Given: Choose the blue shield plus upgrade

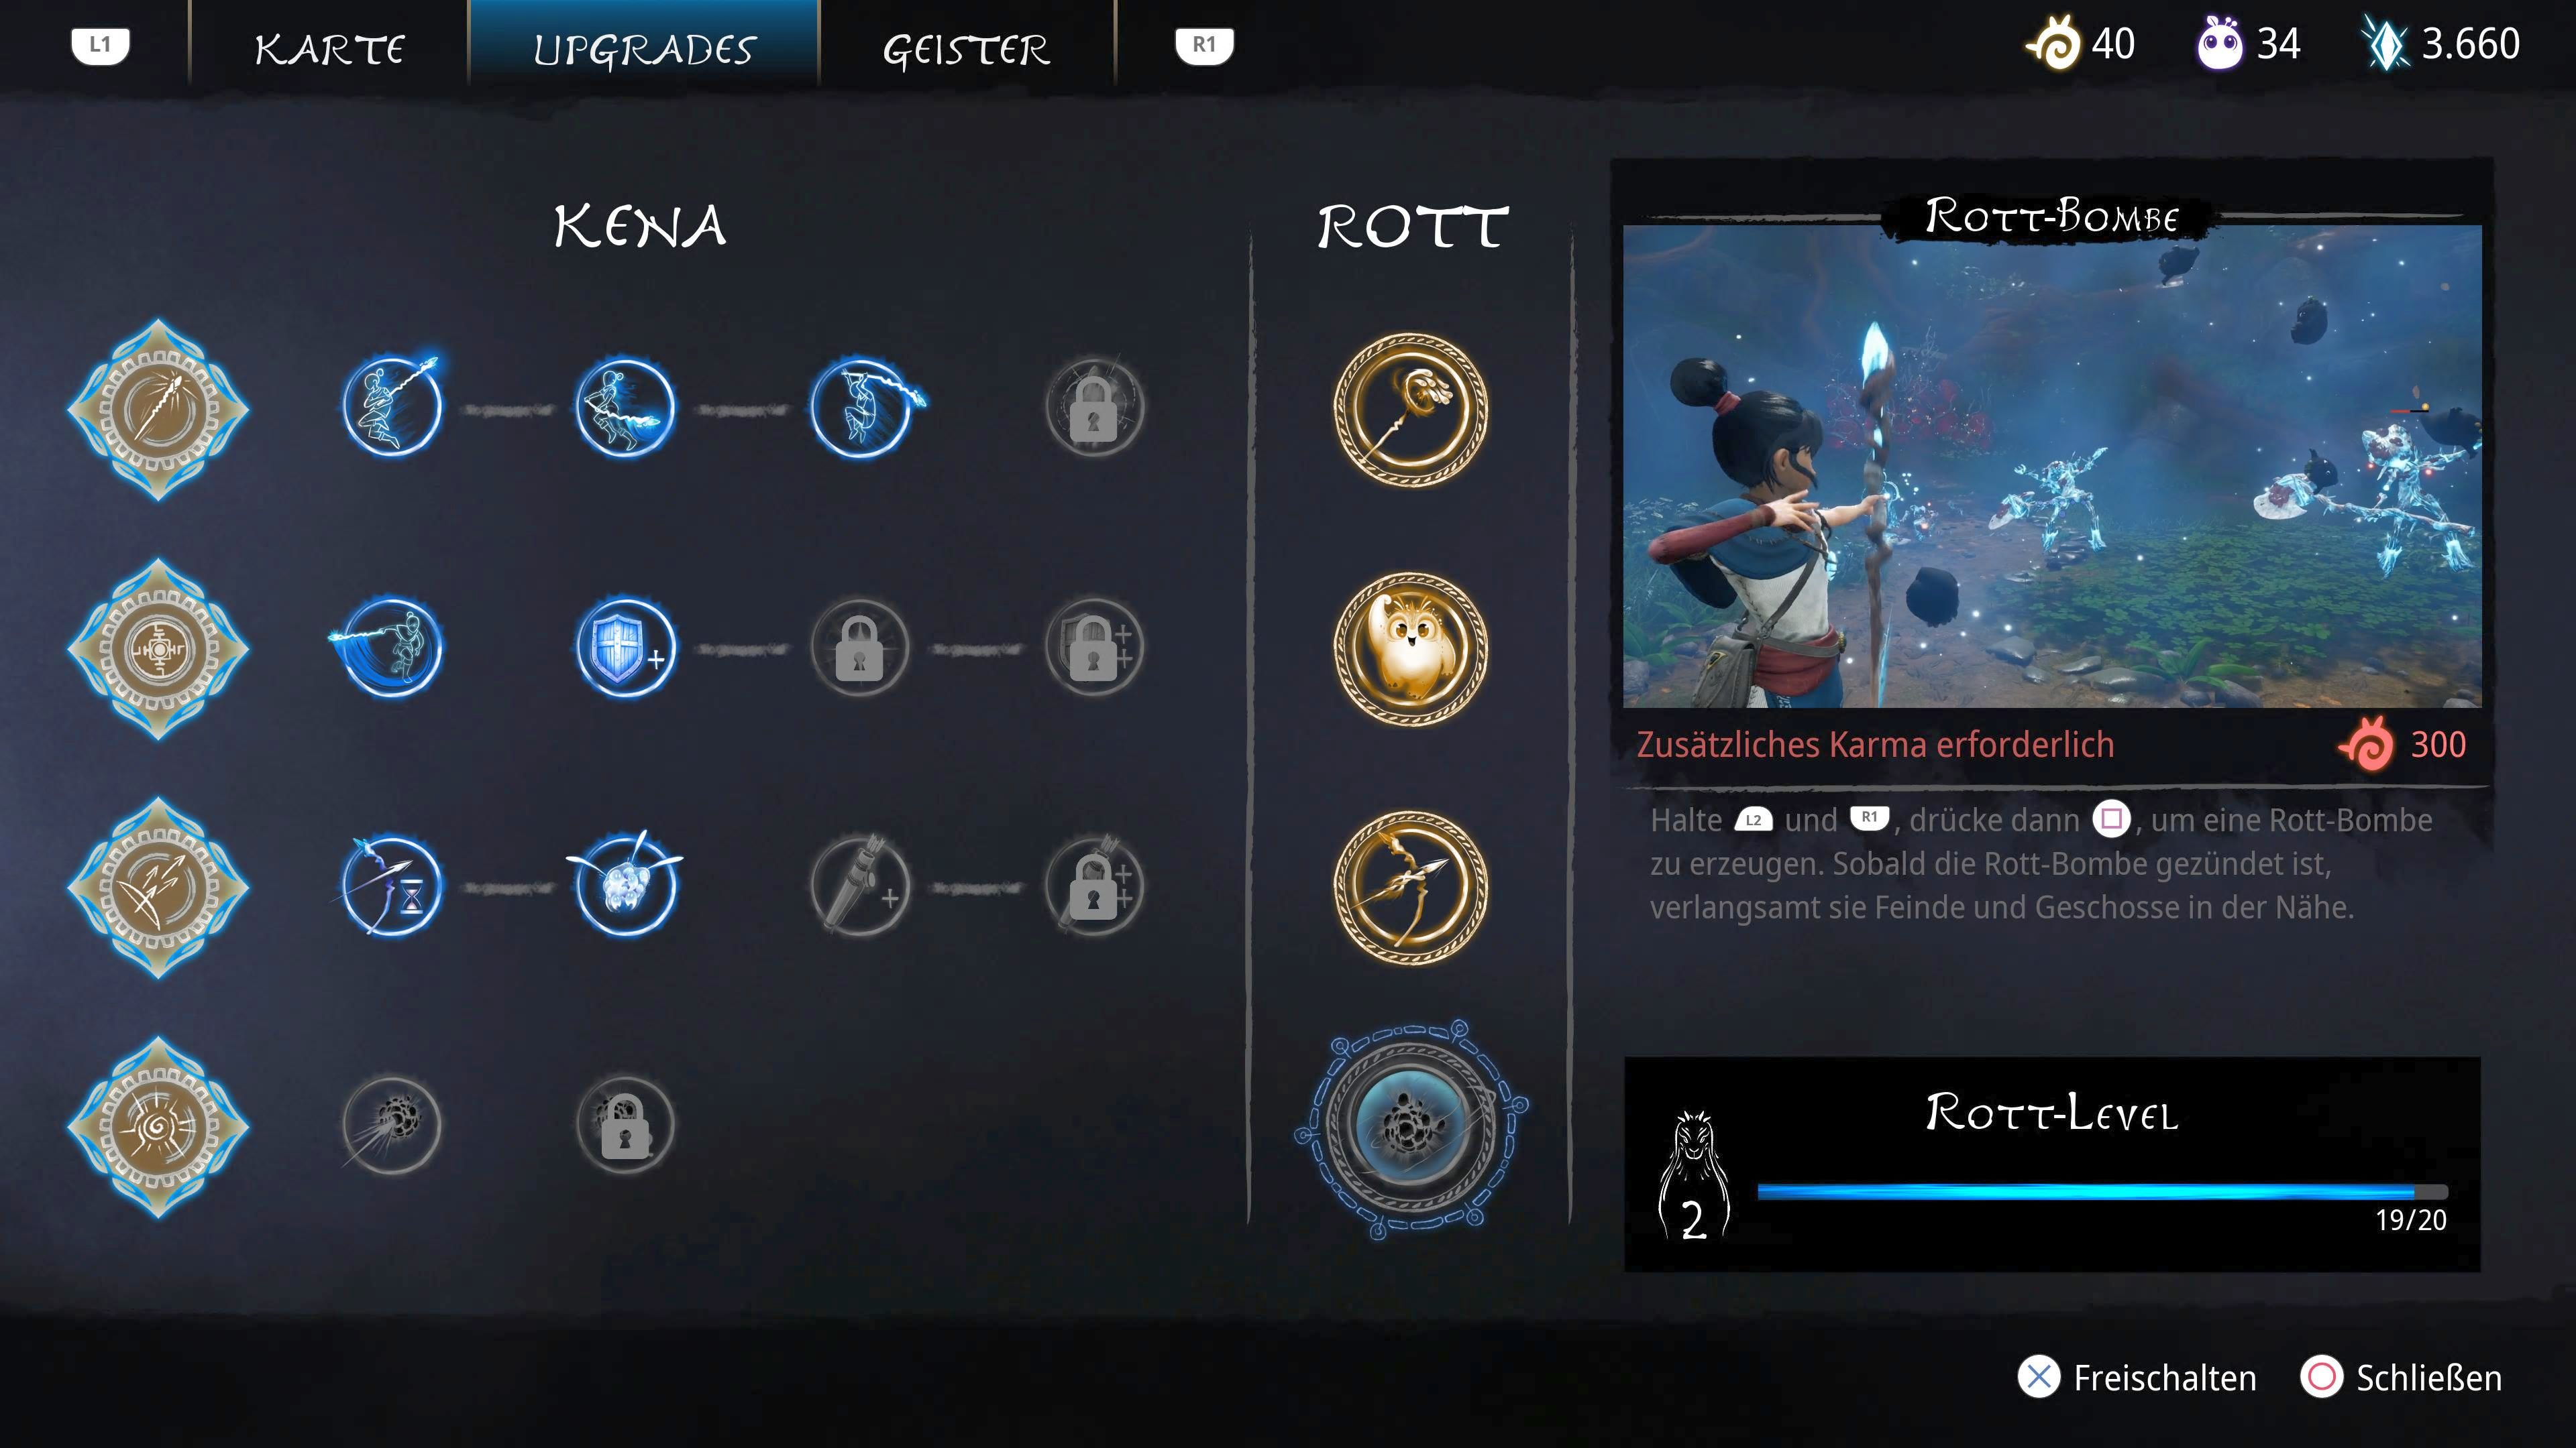Looking at the screenshot, I should click(x=626, y=648).
